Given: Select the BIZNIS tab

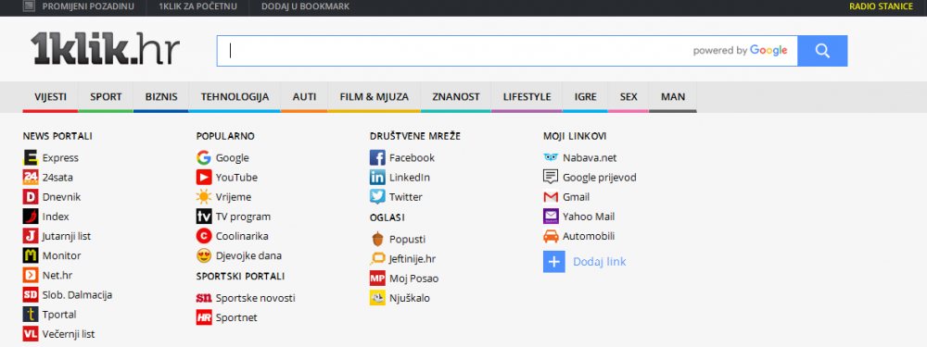Looking at the screenshot, I should (x=160, y=97).
